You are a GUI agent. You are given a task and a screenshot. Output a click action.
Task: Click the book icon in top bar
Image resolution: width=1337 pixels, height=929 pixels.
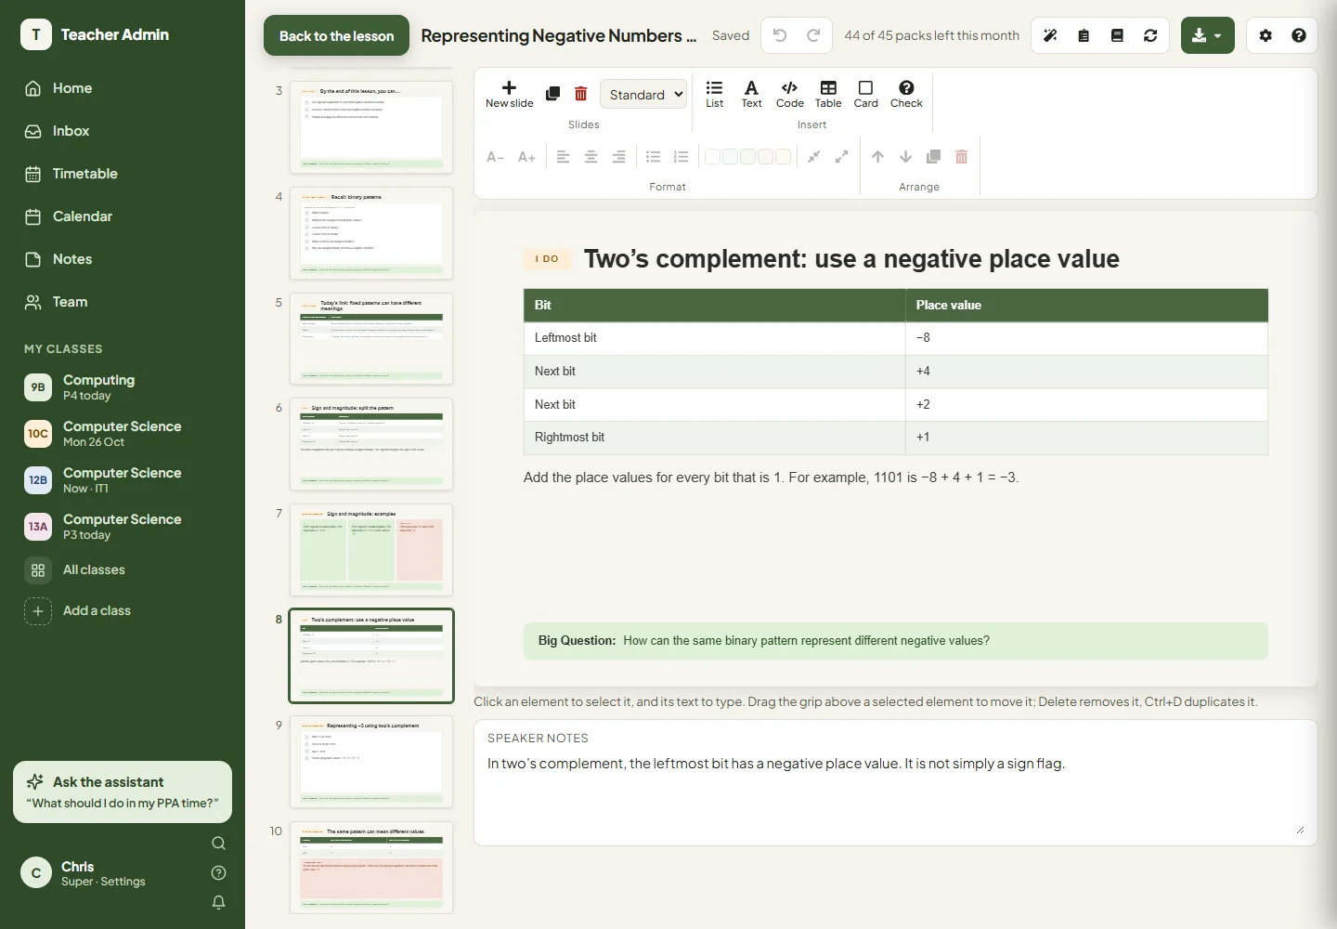coord(1117,35)
